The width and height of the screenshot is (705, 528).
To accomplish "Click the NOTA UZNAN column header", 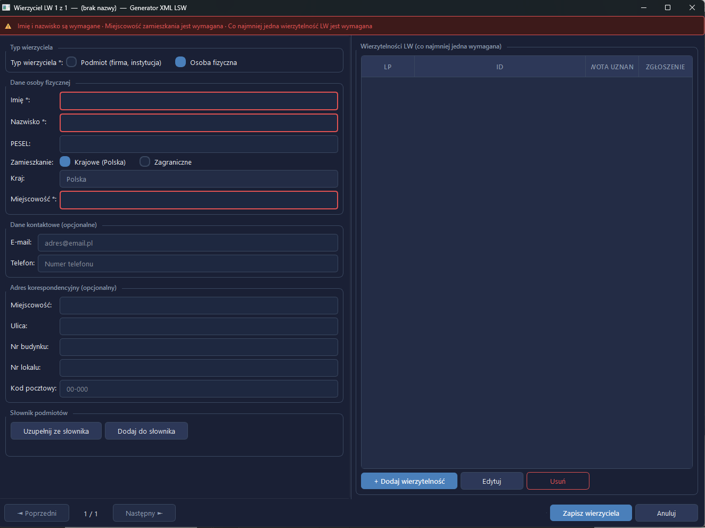I will pyautogui.click(x=612, y=67).
